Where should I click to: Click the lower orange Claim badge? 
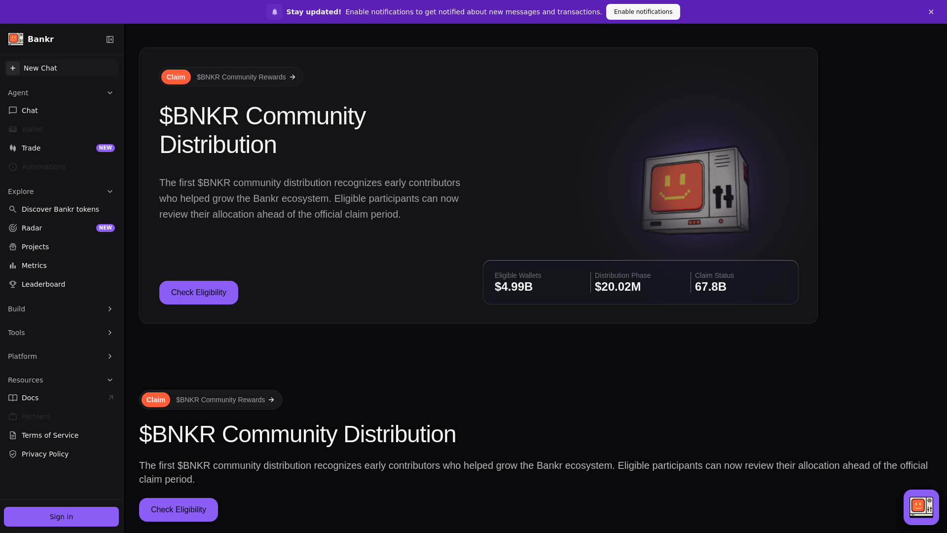156,400
